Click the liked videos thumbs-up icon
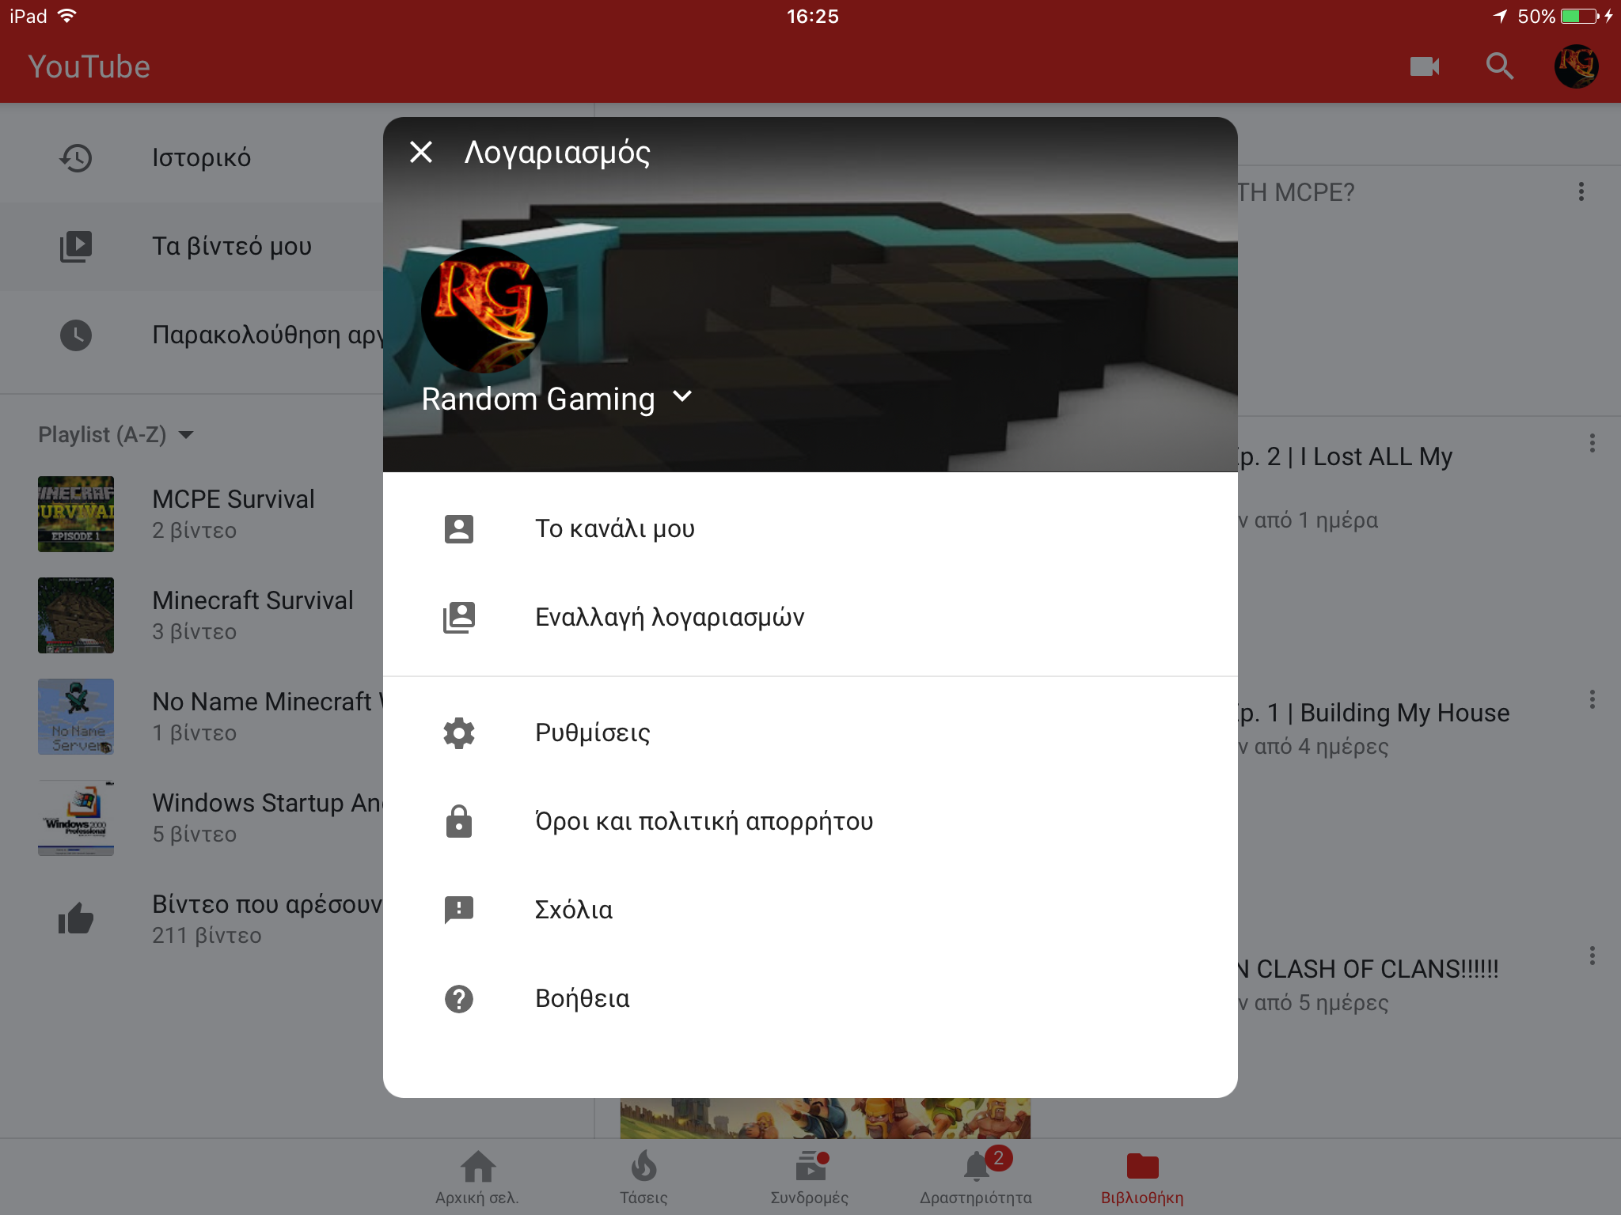 tap(76, 919)
